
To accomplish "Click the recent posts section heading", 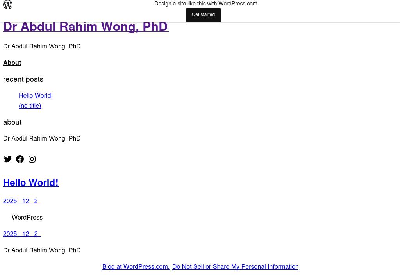I will click(23, 79).
